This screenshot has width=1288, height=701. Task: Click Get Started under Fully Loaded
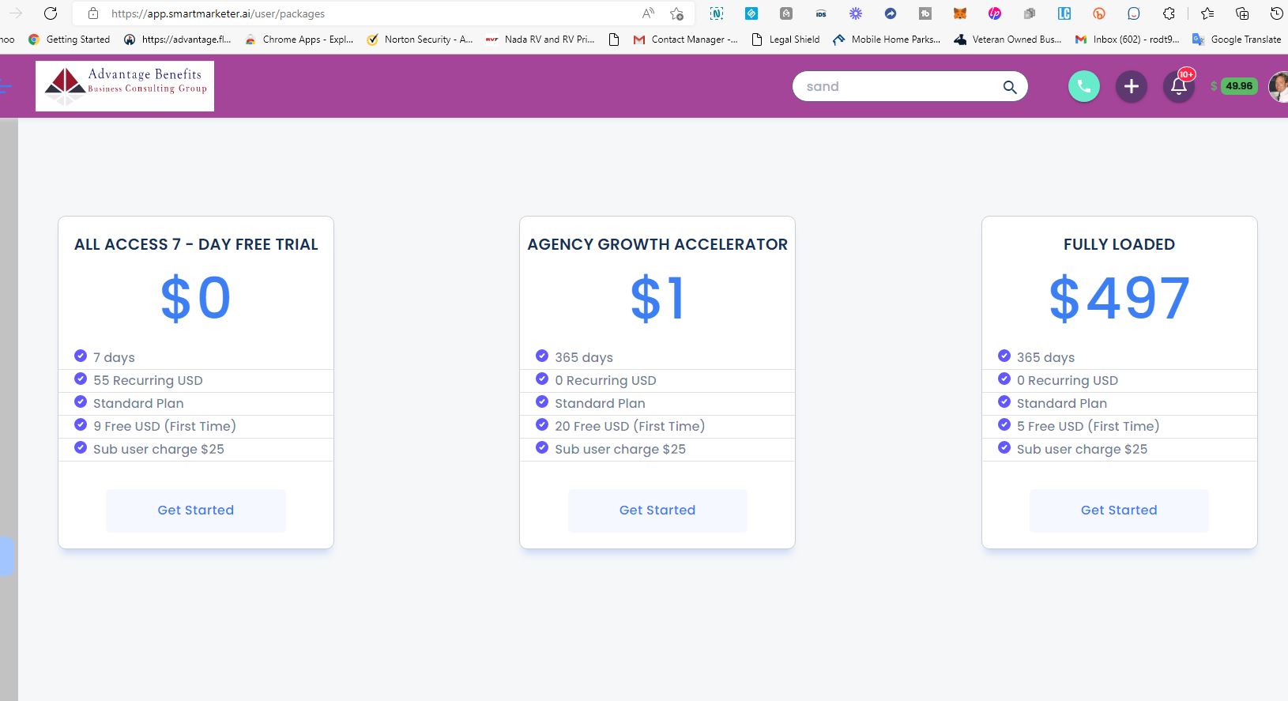click(1119, 511)
